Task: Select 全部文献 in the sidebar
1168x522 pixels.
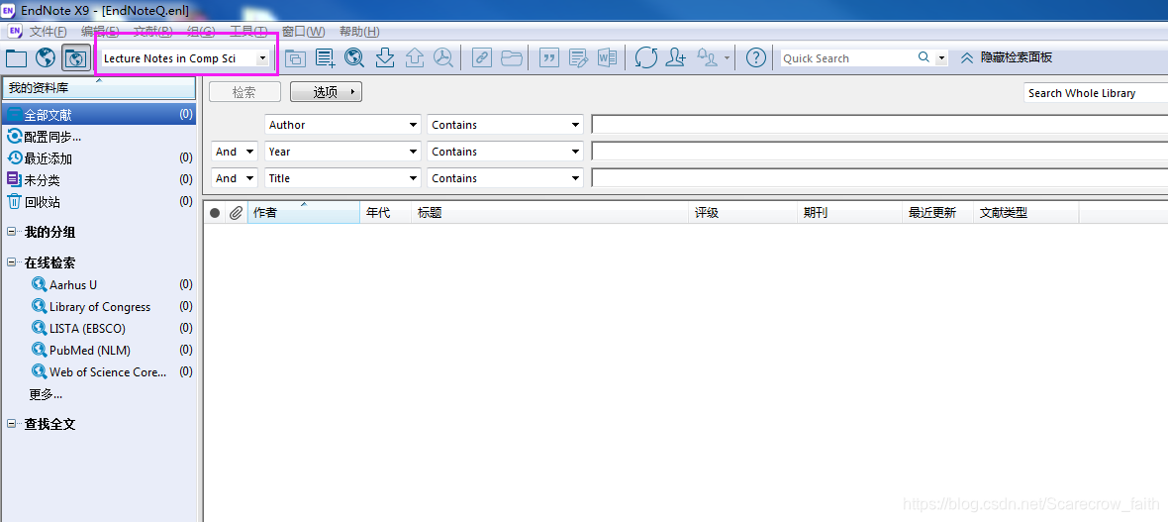Action: [98, 115]
